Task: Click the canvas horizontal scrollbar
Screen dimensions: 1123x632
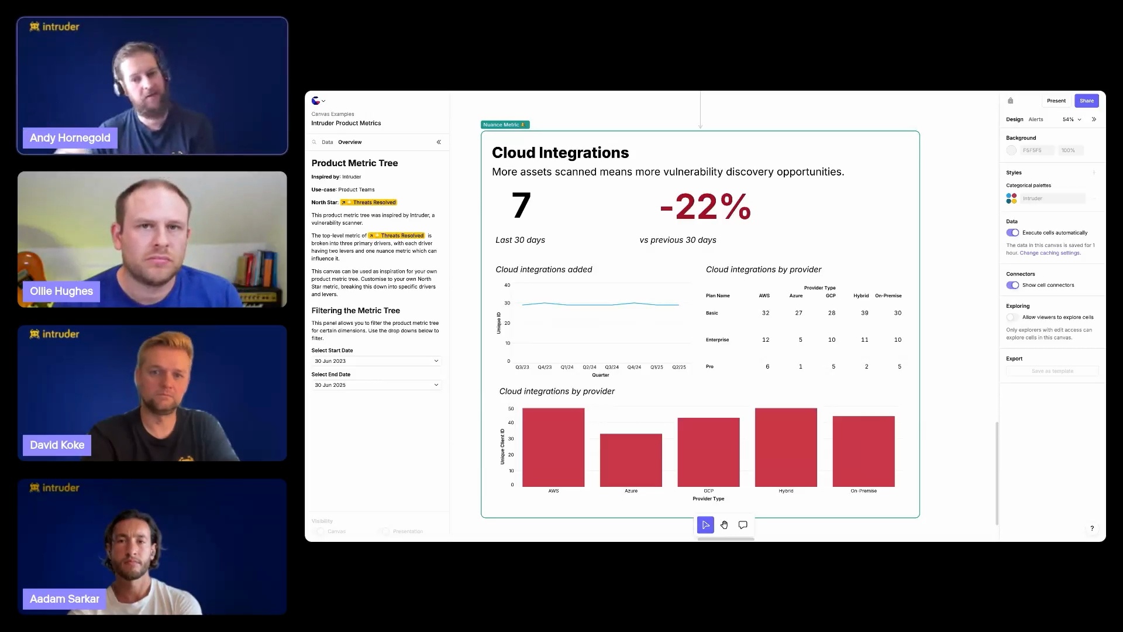Action: pyautogui.click(x=726, y=539)
